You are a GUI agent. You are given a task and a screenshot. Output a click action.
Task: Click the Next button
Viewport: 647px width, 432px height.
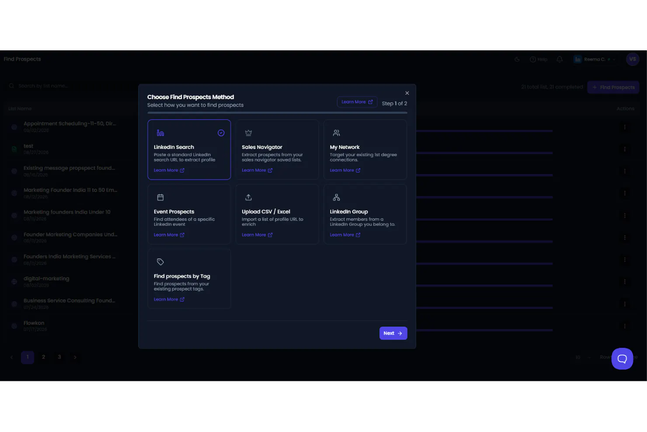pyautogui.click(x=393, y=333)
